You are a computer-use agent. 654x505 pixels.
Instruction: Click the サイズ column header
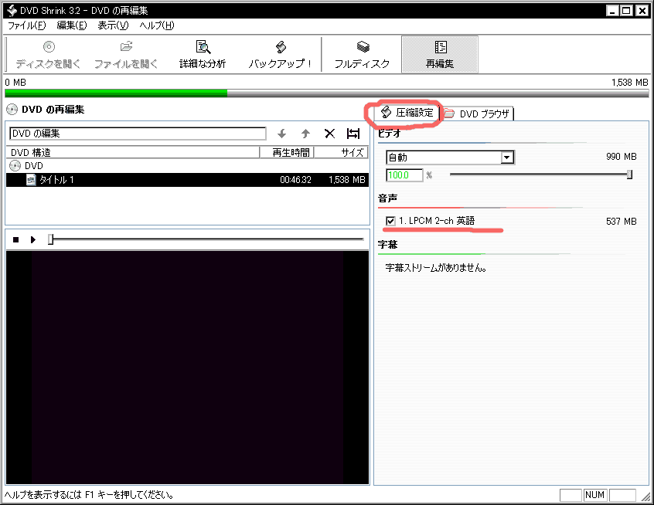341,152
